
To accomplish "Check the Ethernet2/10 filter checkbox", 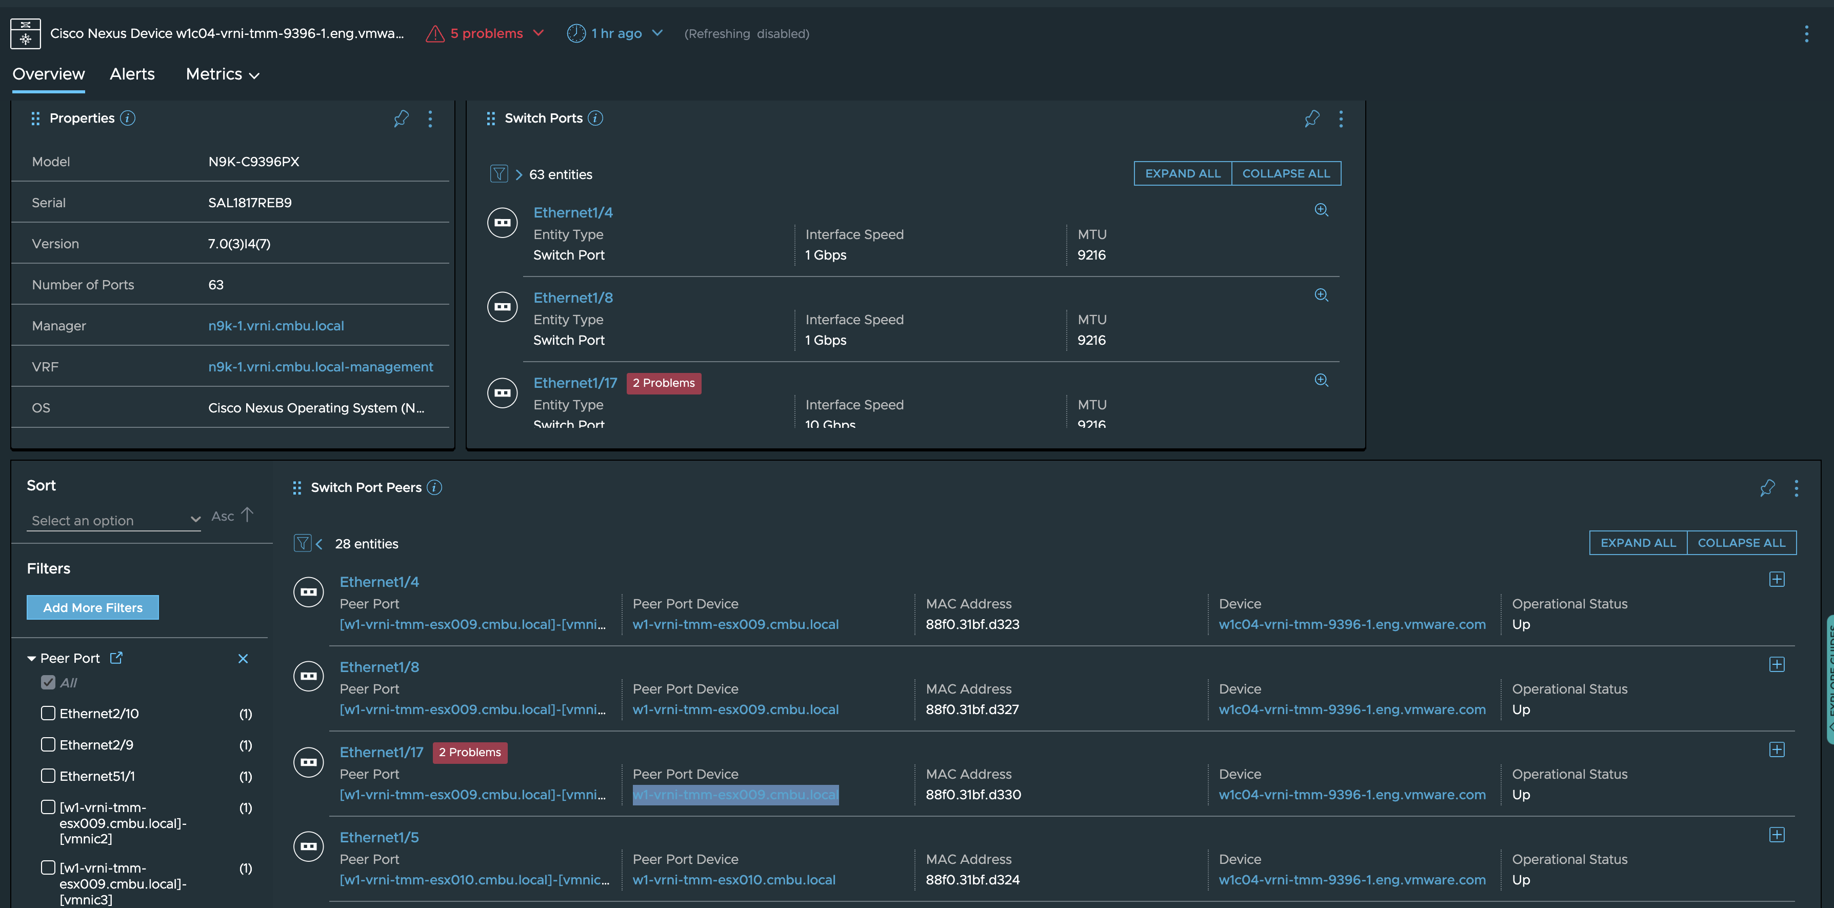I will pyautogui.click(x=48, y=713).
